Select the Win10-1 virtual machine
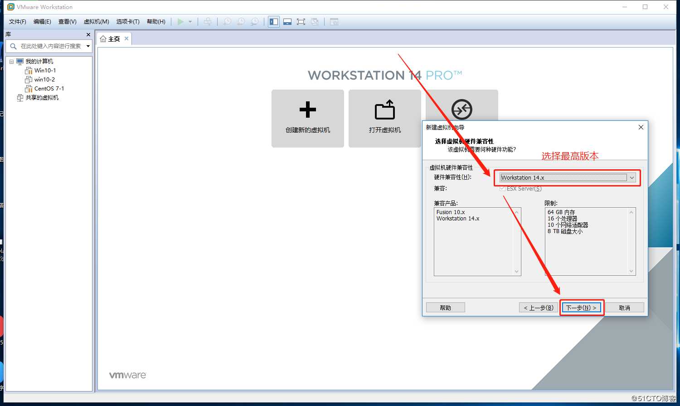680x406 pixels. (x=45, y=71)
